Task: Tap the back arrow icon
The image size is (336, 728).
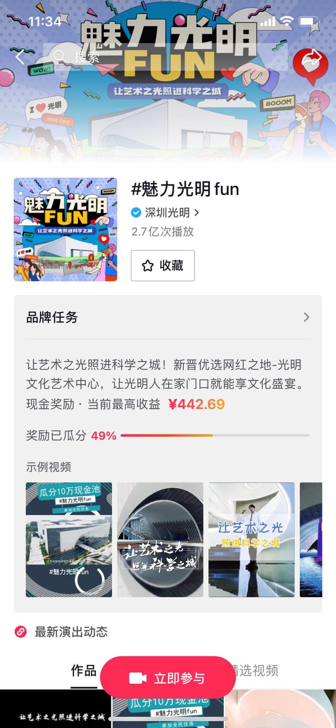Action: [x=19, y=57]
